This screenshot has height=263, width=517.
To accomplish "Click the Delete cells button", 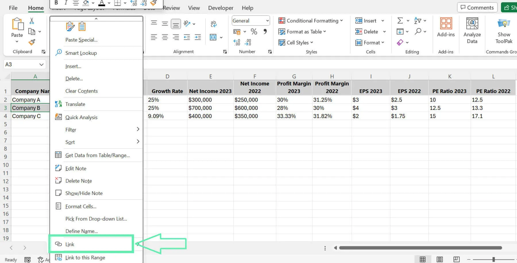I will pyautogui.click(x=367, y=32).
